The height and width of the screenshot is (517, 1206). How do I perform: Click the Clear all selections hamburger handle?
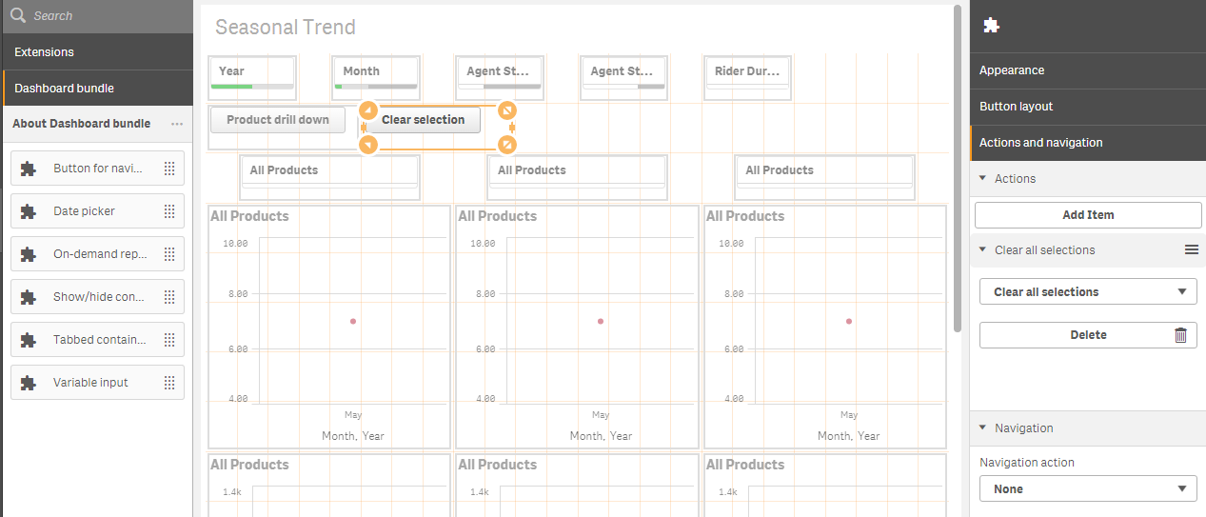tap(1191, 249)
